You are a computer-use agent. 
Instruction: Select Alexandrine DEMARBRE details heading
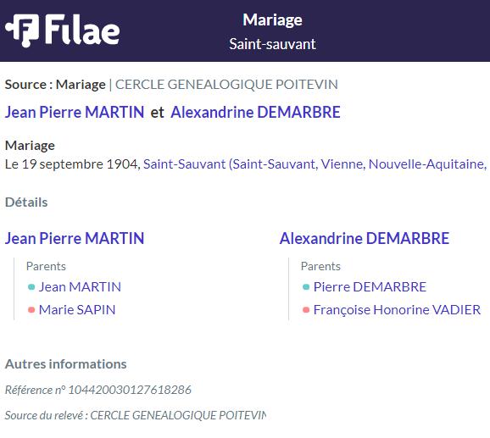pos(365,238)
